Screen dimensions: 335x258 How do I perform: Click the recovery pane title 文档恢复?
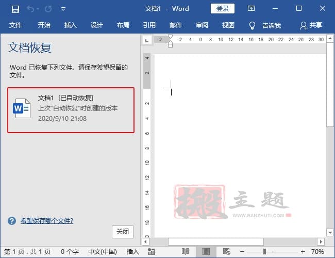click(x=30, y=47)
